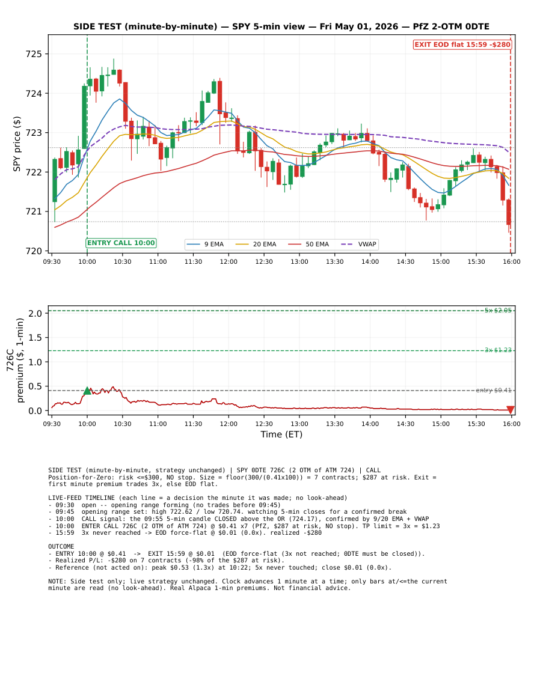Viewport: 537px width, 694px height.
Task: Click the '09:45 opening range set' line
Action: click(227, 512)
